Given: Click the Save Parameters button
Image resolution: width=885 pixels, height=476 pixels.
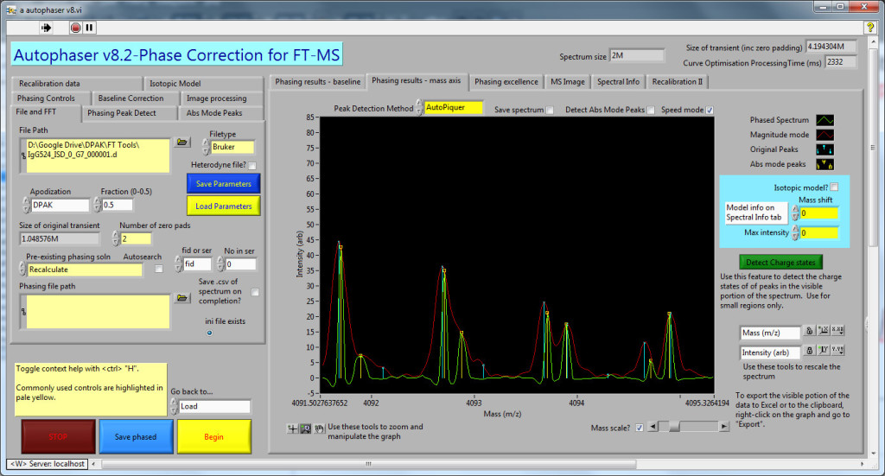Looking at the screenshot, I should coord(224,184).
